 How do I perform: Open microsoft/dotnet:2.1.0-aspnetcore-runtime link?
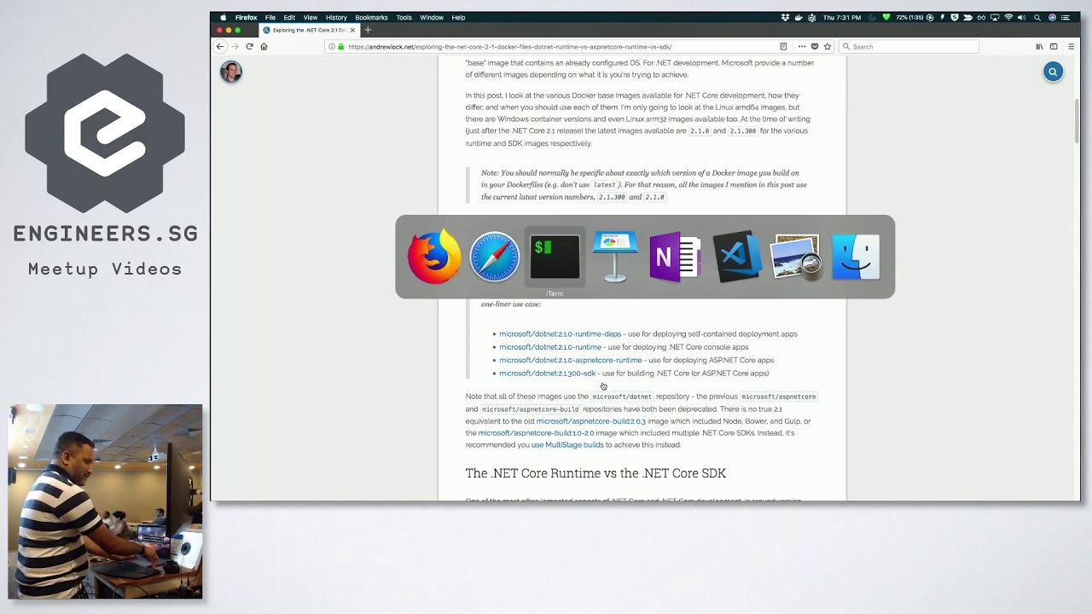point(571,360)
